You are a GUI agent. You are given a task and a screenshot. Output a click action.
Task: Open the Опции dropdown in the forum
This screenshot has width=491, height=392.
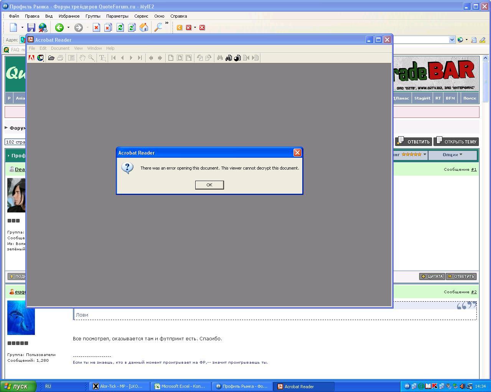[x=452, y=155]
